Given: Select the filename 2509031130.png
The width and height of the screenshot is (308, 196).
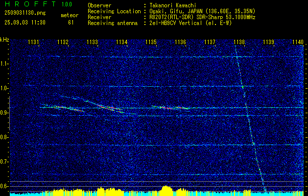Looking at the screenshot, I should coord(25,13).
